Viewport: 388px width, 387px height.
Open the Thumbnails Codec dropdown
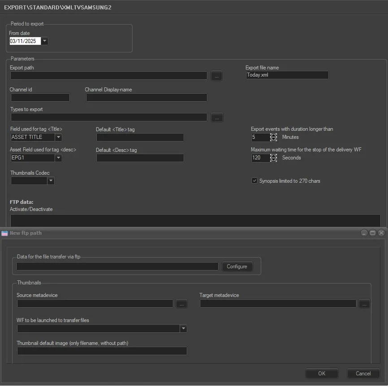[x=51, y=181]
